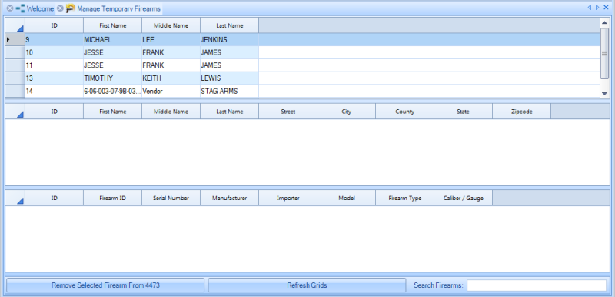
Task: Sort bottom grid by Firearm ID column
Action: point(112,198)
